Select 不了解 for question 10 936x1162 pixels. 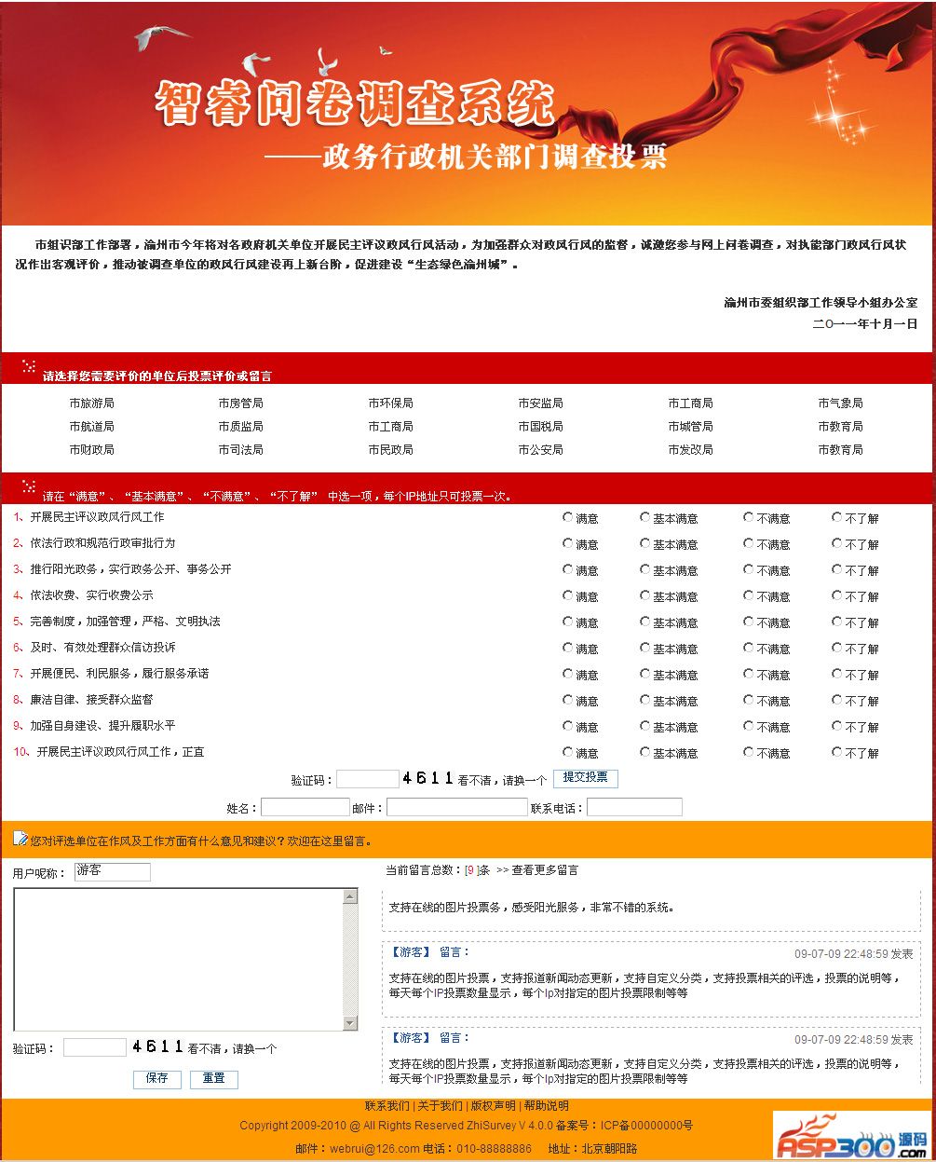[x=835, y=751]
